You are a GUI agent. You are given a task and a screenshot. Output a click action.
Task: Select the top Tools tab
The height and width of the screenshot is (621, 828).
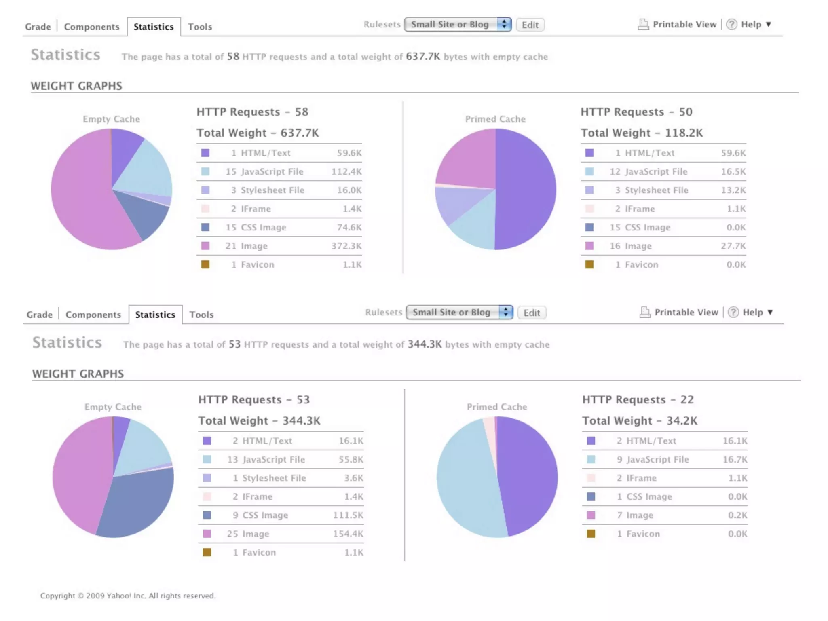[x=200, y=27]
